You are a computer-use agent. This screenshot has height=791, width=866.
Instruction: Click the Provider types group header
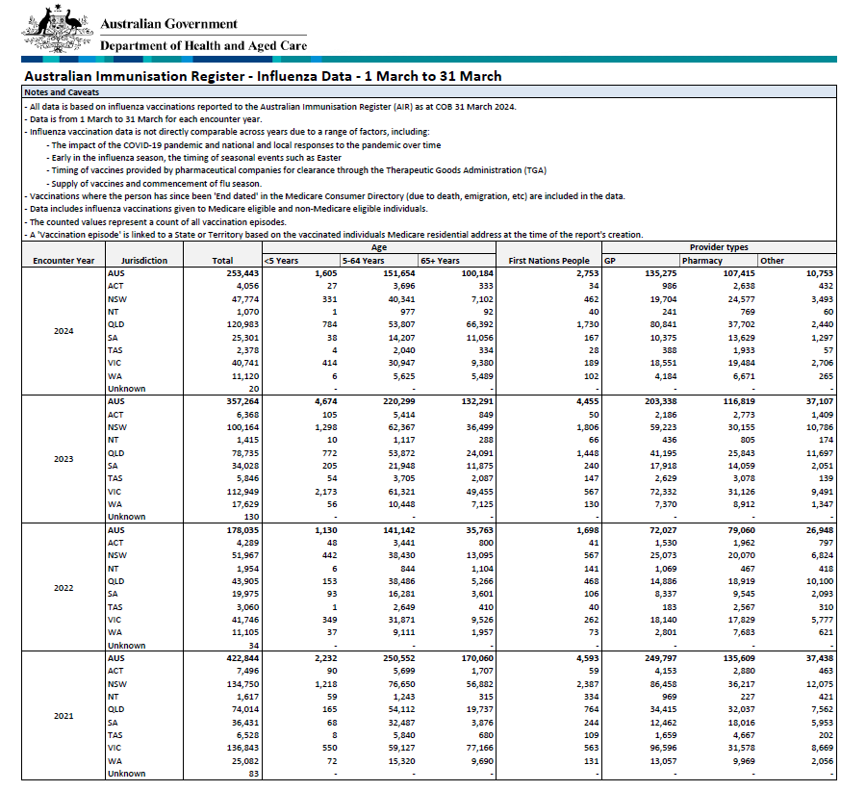coord(719,247)
